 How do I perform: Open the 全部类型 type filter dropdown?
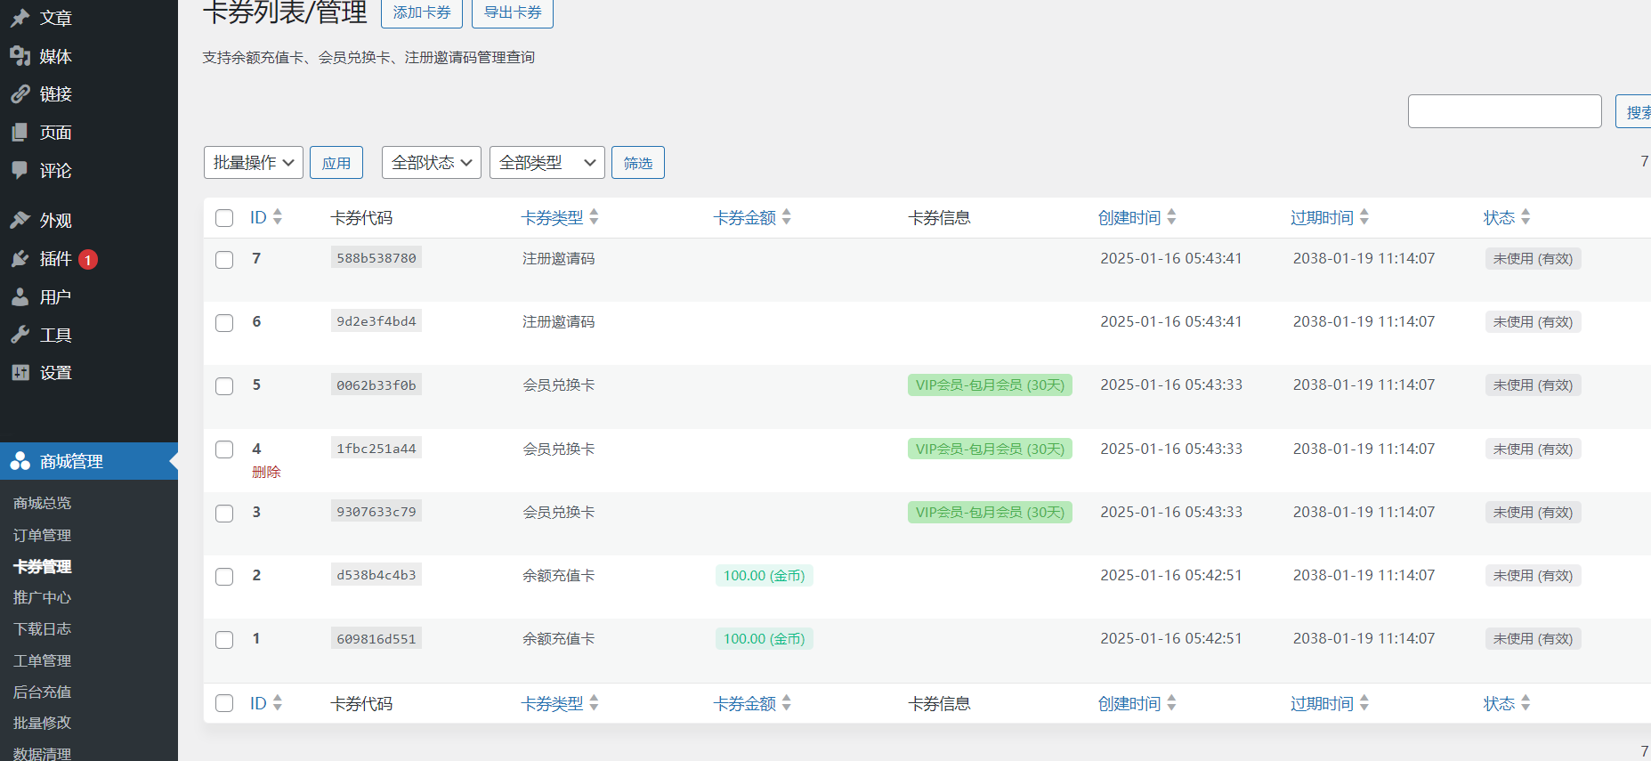click(x=546, y=163)
